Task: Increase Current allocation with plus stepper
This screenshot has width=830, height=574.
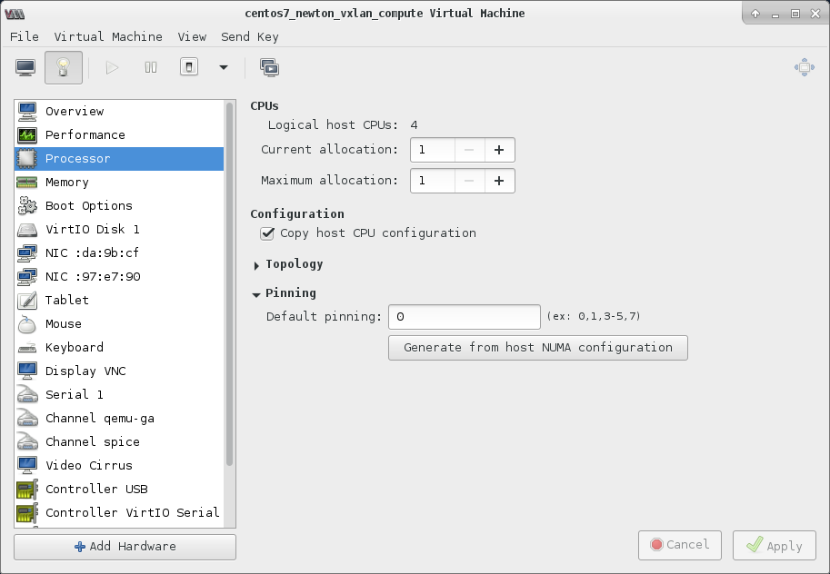Action: tap(498, 150)
